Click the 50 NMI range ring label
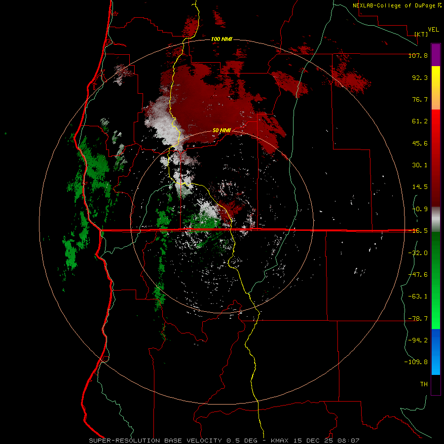This screenshot has width=444, height=444. coord(222,130)
